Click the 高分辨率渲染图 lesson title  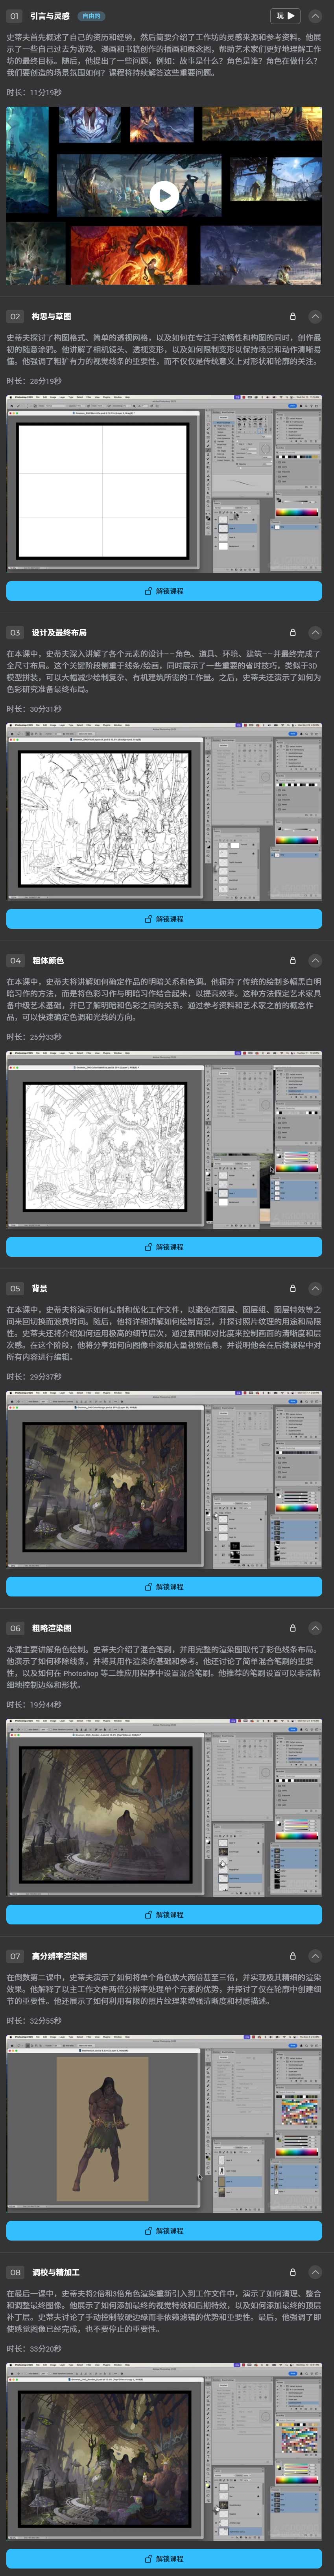59,1956
